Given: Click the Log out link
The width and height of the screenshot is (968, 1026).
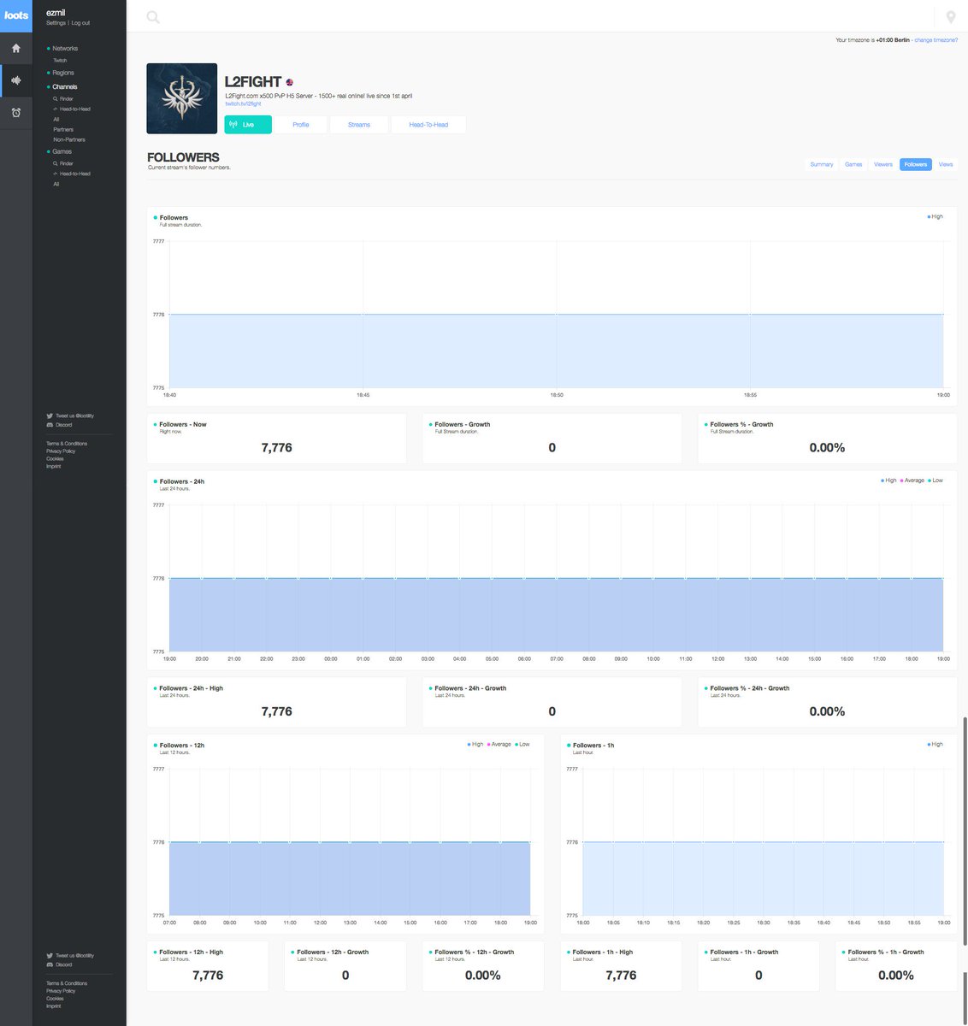Looking at the screenshot, I should [80, 23].
